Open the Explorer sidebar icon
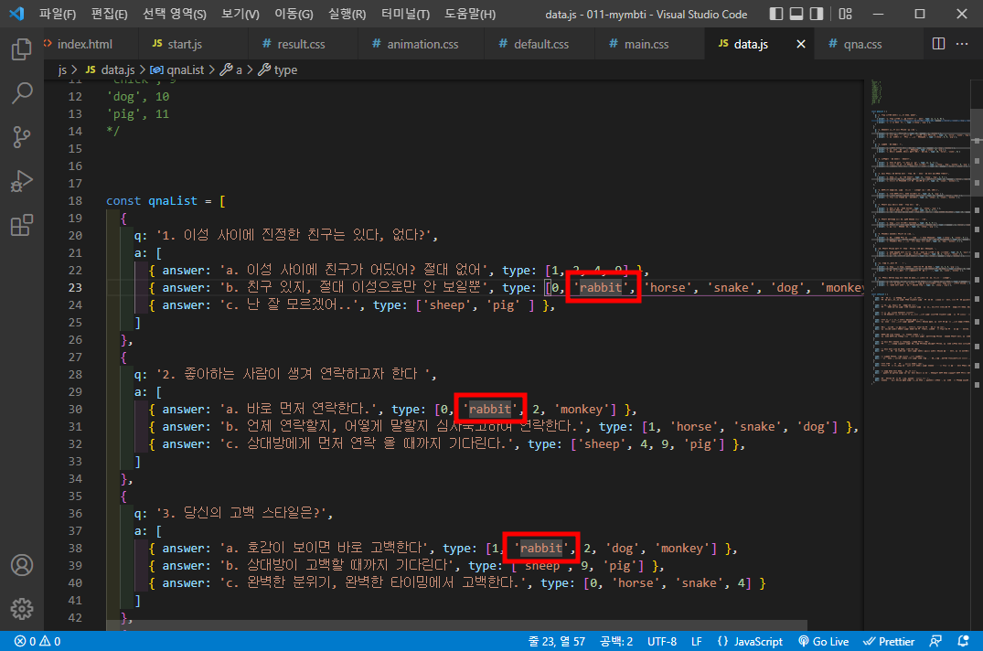Screen dimensions: 983x651 [22, 49]
